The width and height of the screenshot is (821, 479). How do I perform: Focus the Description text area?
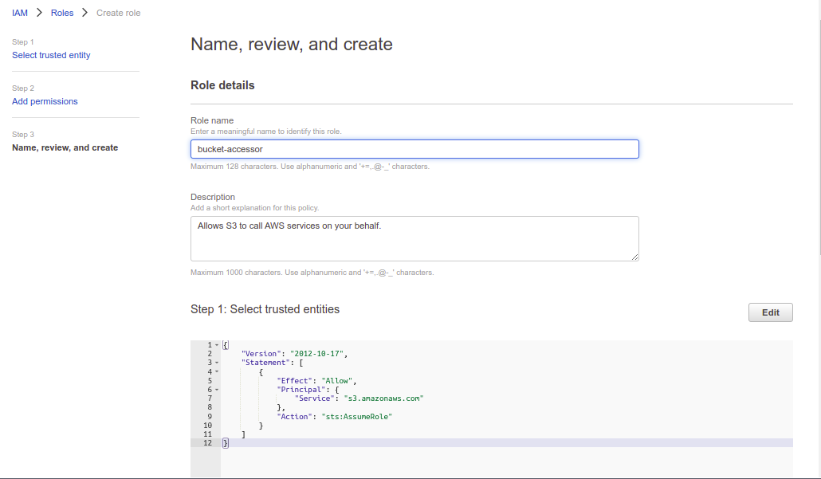[x=414, y=238]
